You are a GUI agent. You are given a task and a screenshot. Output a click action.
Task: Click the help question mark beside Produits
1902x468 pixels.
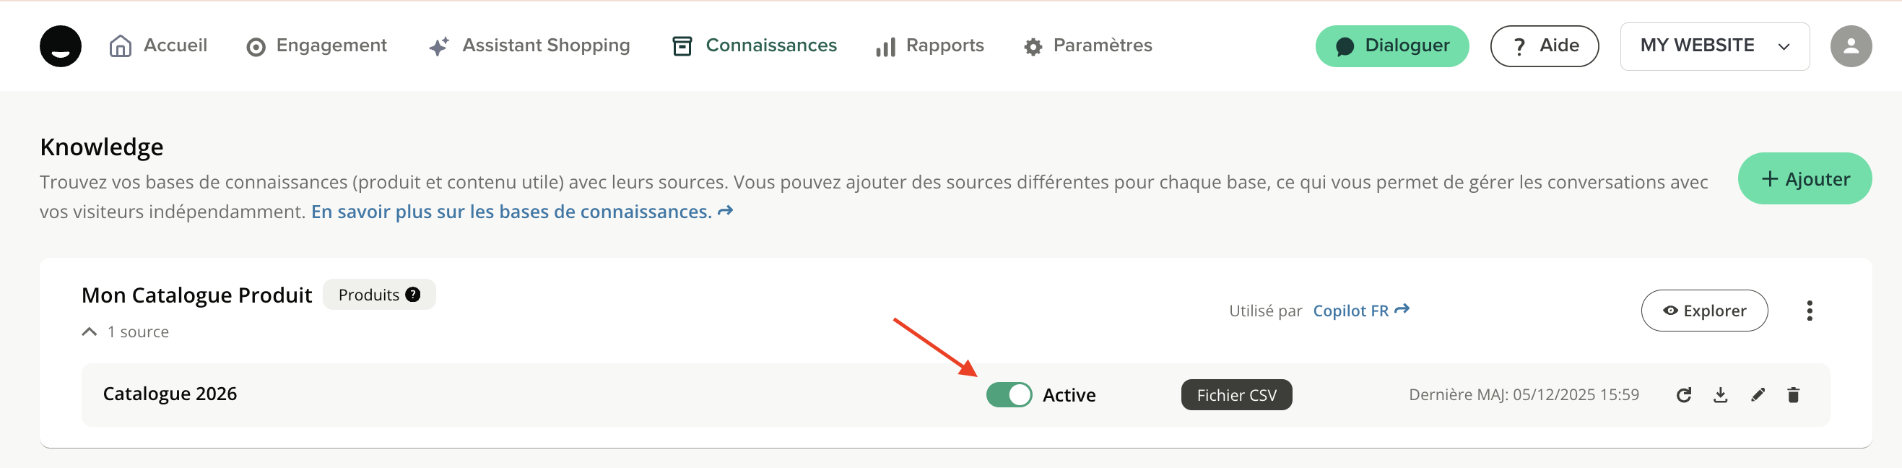[x=413, y=295]
